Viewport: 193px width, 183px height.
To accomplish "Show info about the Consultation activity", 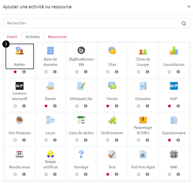I will [178, 72].
